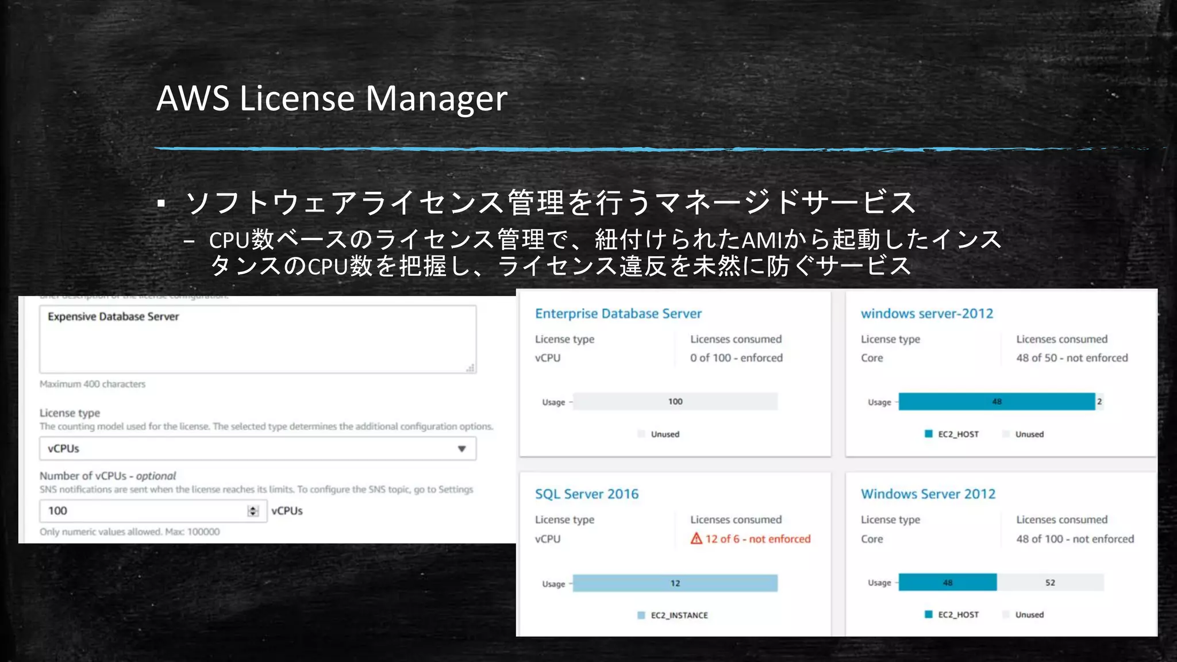Click the SQL Server 2016 usage bar
Image resolution: width=1177 pixels, height=662 pixels.
[675, 583]
